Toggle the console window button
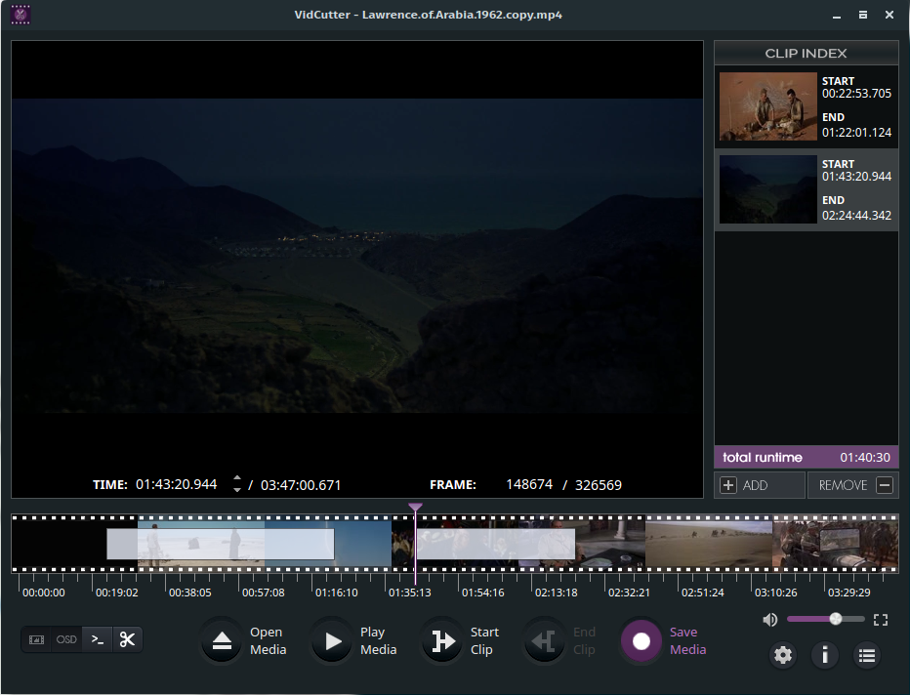This screenshot has width=910, height=695. pyautogui.click(x=98, y=639)
